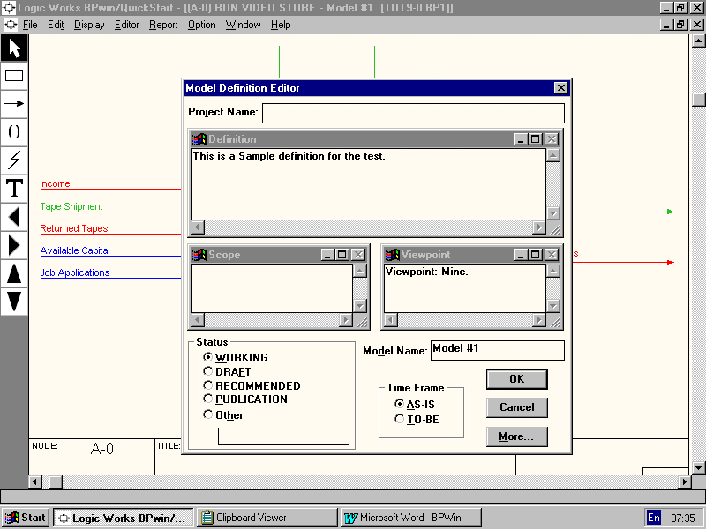
Task: Click the down triangle navigation tool
Action: [x=14, y=301]
